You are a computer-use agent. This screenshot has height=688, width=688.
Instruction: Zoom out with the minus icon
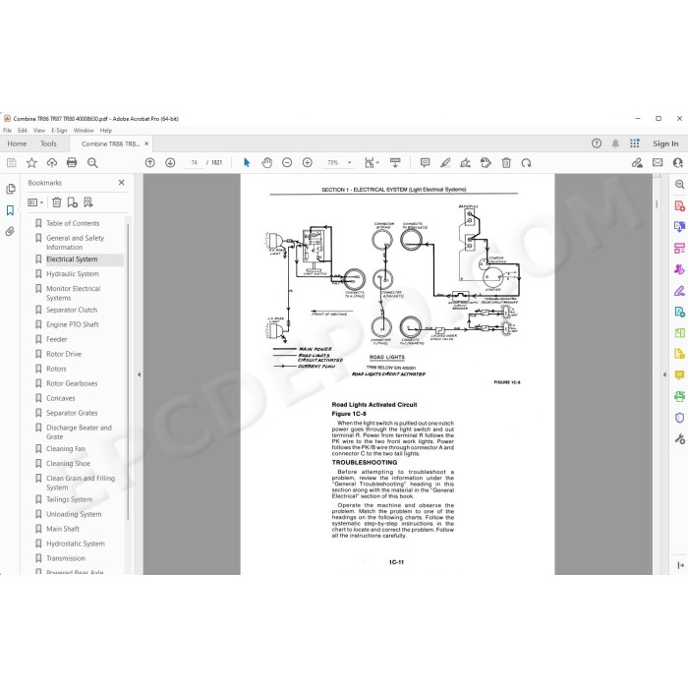(x=287, y=163)
